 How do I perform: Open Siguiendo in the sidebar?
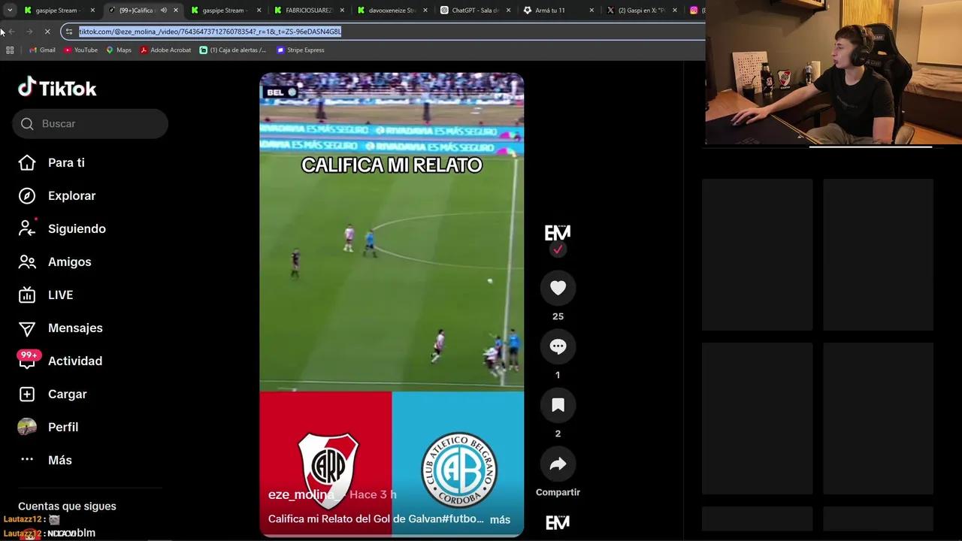click(77, 228)
